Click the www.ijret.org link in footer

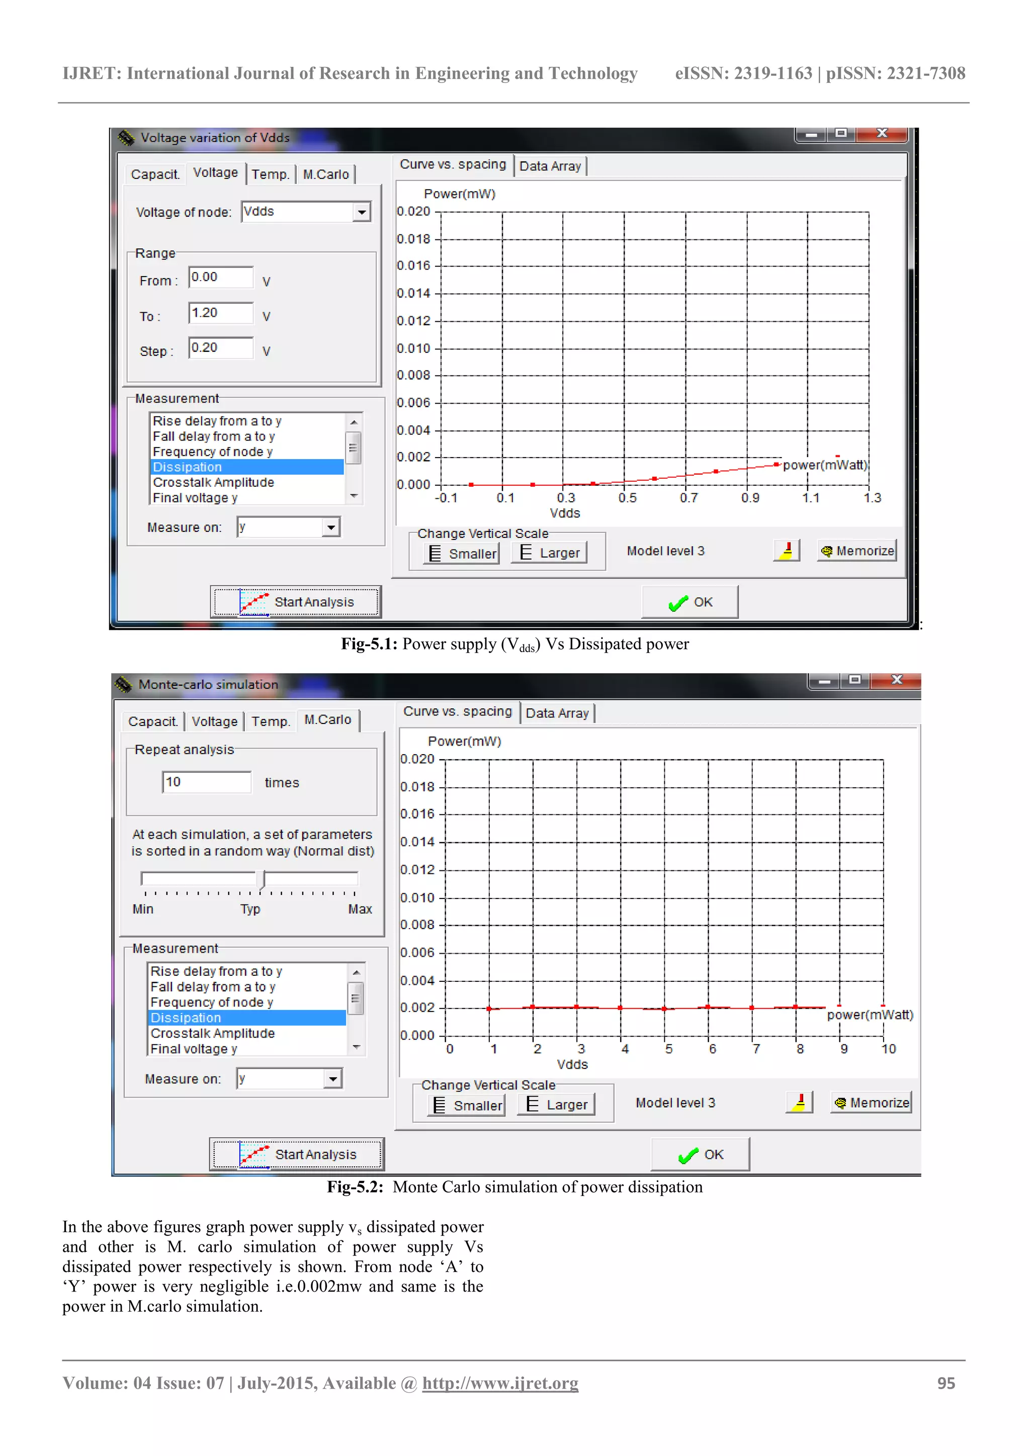click(x=500, y=1383)
